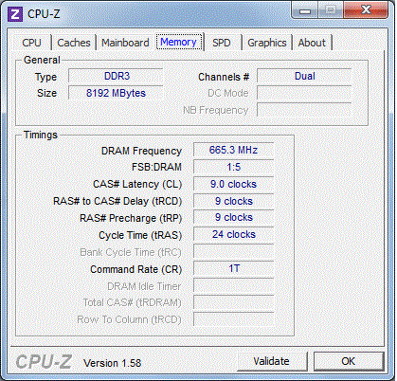Screen dimensions: 397x381
Task: Select the 8192 MBytes size field
Action: (117, 93)
